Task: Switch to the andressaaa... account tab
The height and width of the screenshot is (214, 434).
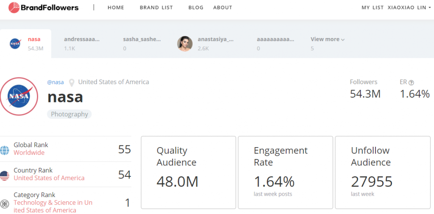Action: coord(81,44)
